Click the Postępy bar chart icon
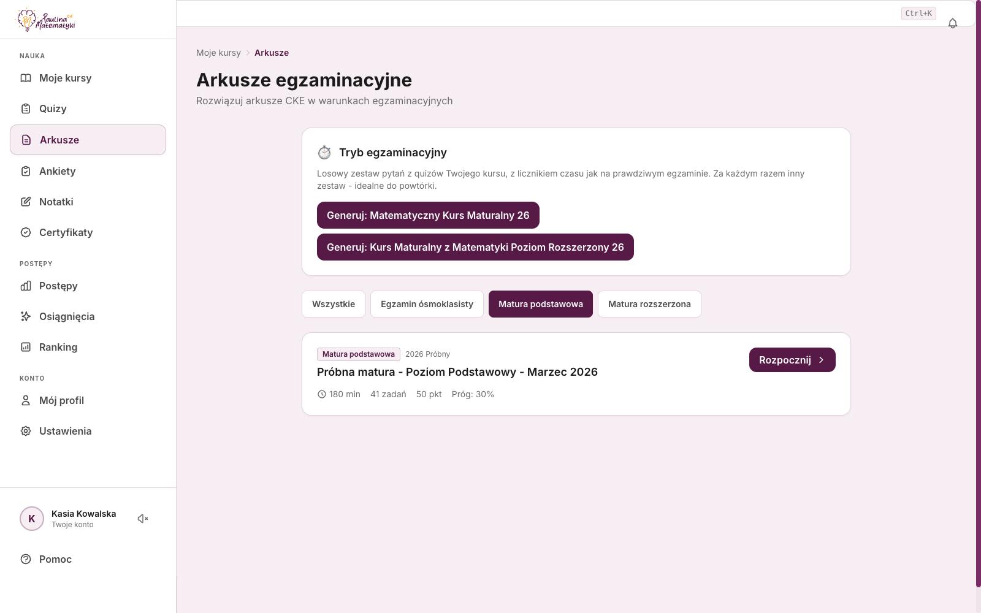Screen dimensions: 981x613 [x=26, y=286]
